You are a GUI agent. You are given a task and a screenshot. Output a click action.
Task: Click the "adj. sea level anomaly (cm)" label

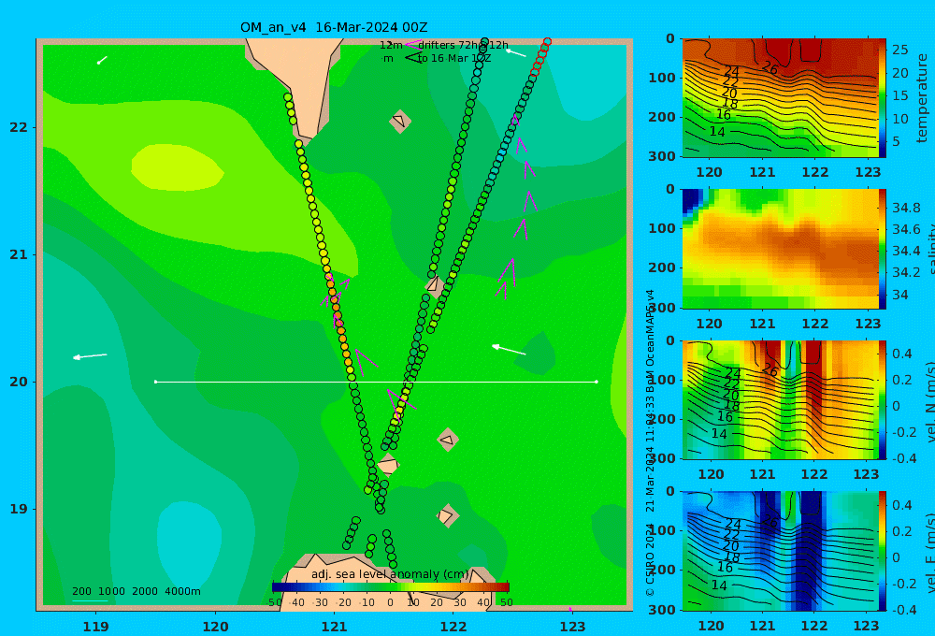tap(390, 574)
